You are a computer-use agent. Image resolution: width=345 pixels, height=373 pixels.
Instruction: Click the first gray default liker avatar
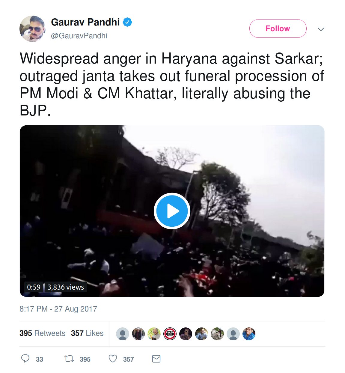click(x=123, y=334)
